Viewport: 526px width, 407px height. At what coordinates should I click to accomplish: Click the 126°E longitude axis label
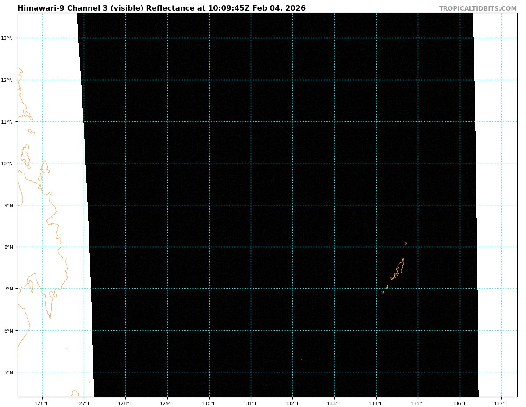point(42,403)
